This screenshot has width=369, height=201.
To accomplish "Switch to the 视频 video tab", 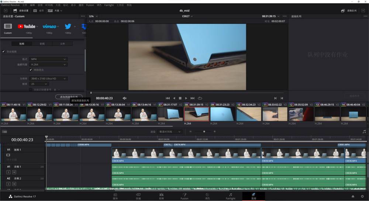I will coord(22,44).
